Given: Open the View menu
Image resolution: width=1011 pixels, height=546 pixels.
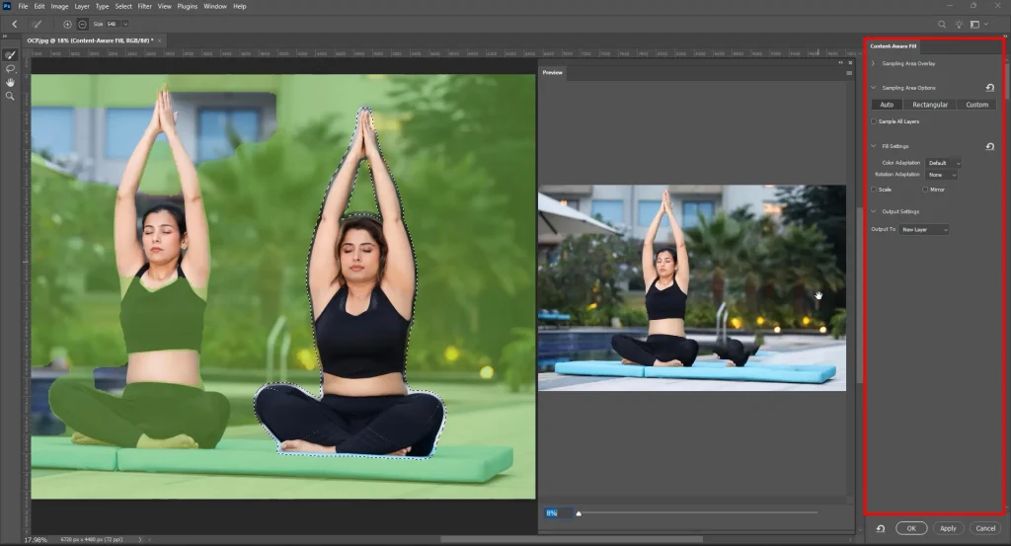Looking at the screenshot, I should [x=165, y=7].
